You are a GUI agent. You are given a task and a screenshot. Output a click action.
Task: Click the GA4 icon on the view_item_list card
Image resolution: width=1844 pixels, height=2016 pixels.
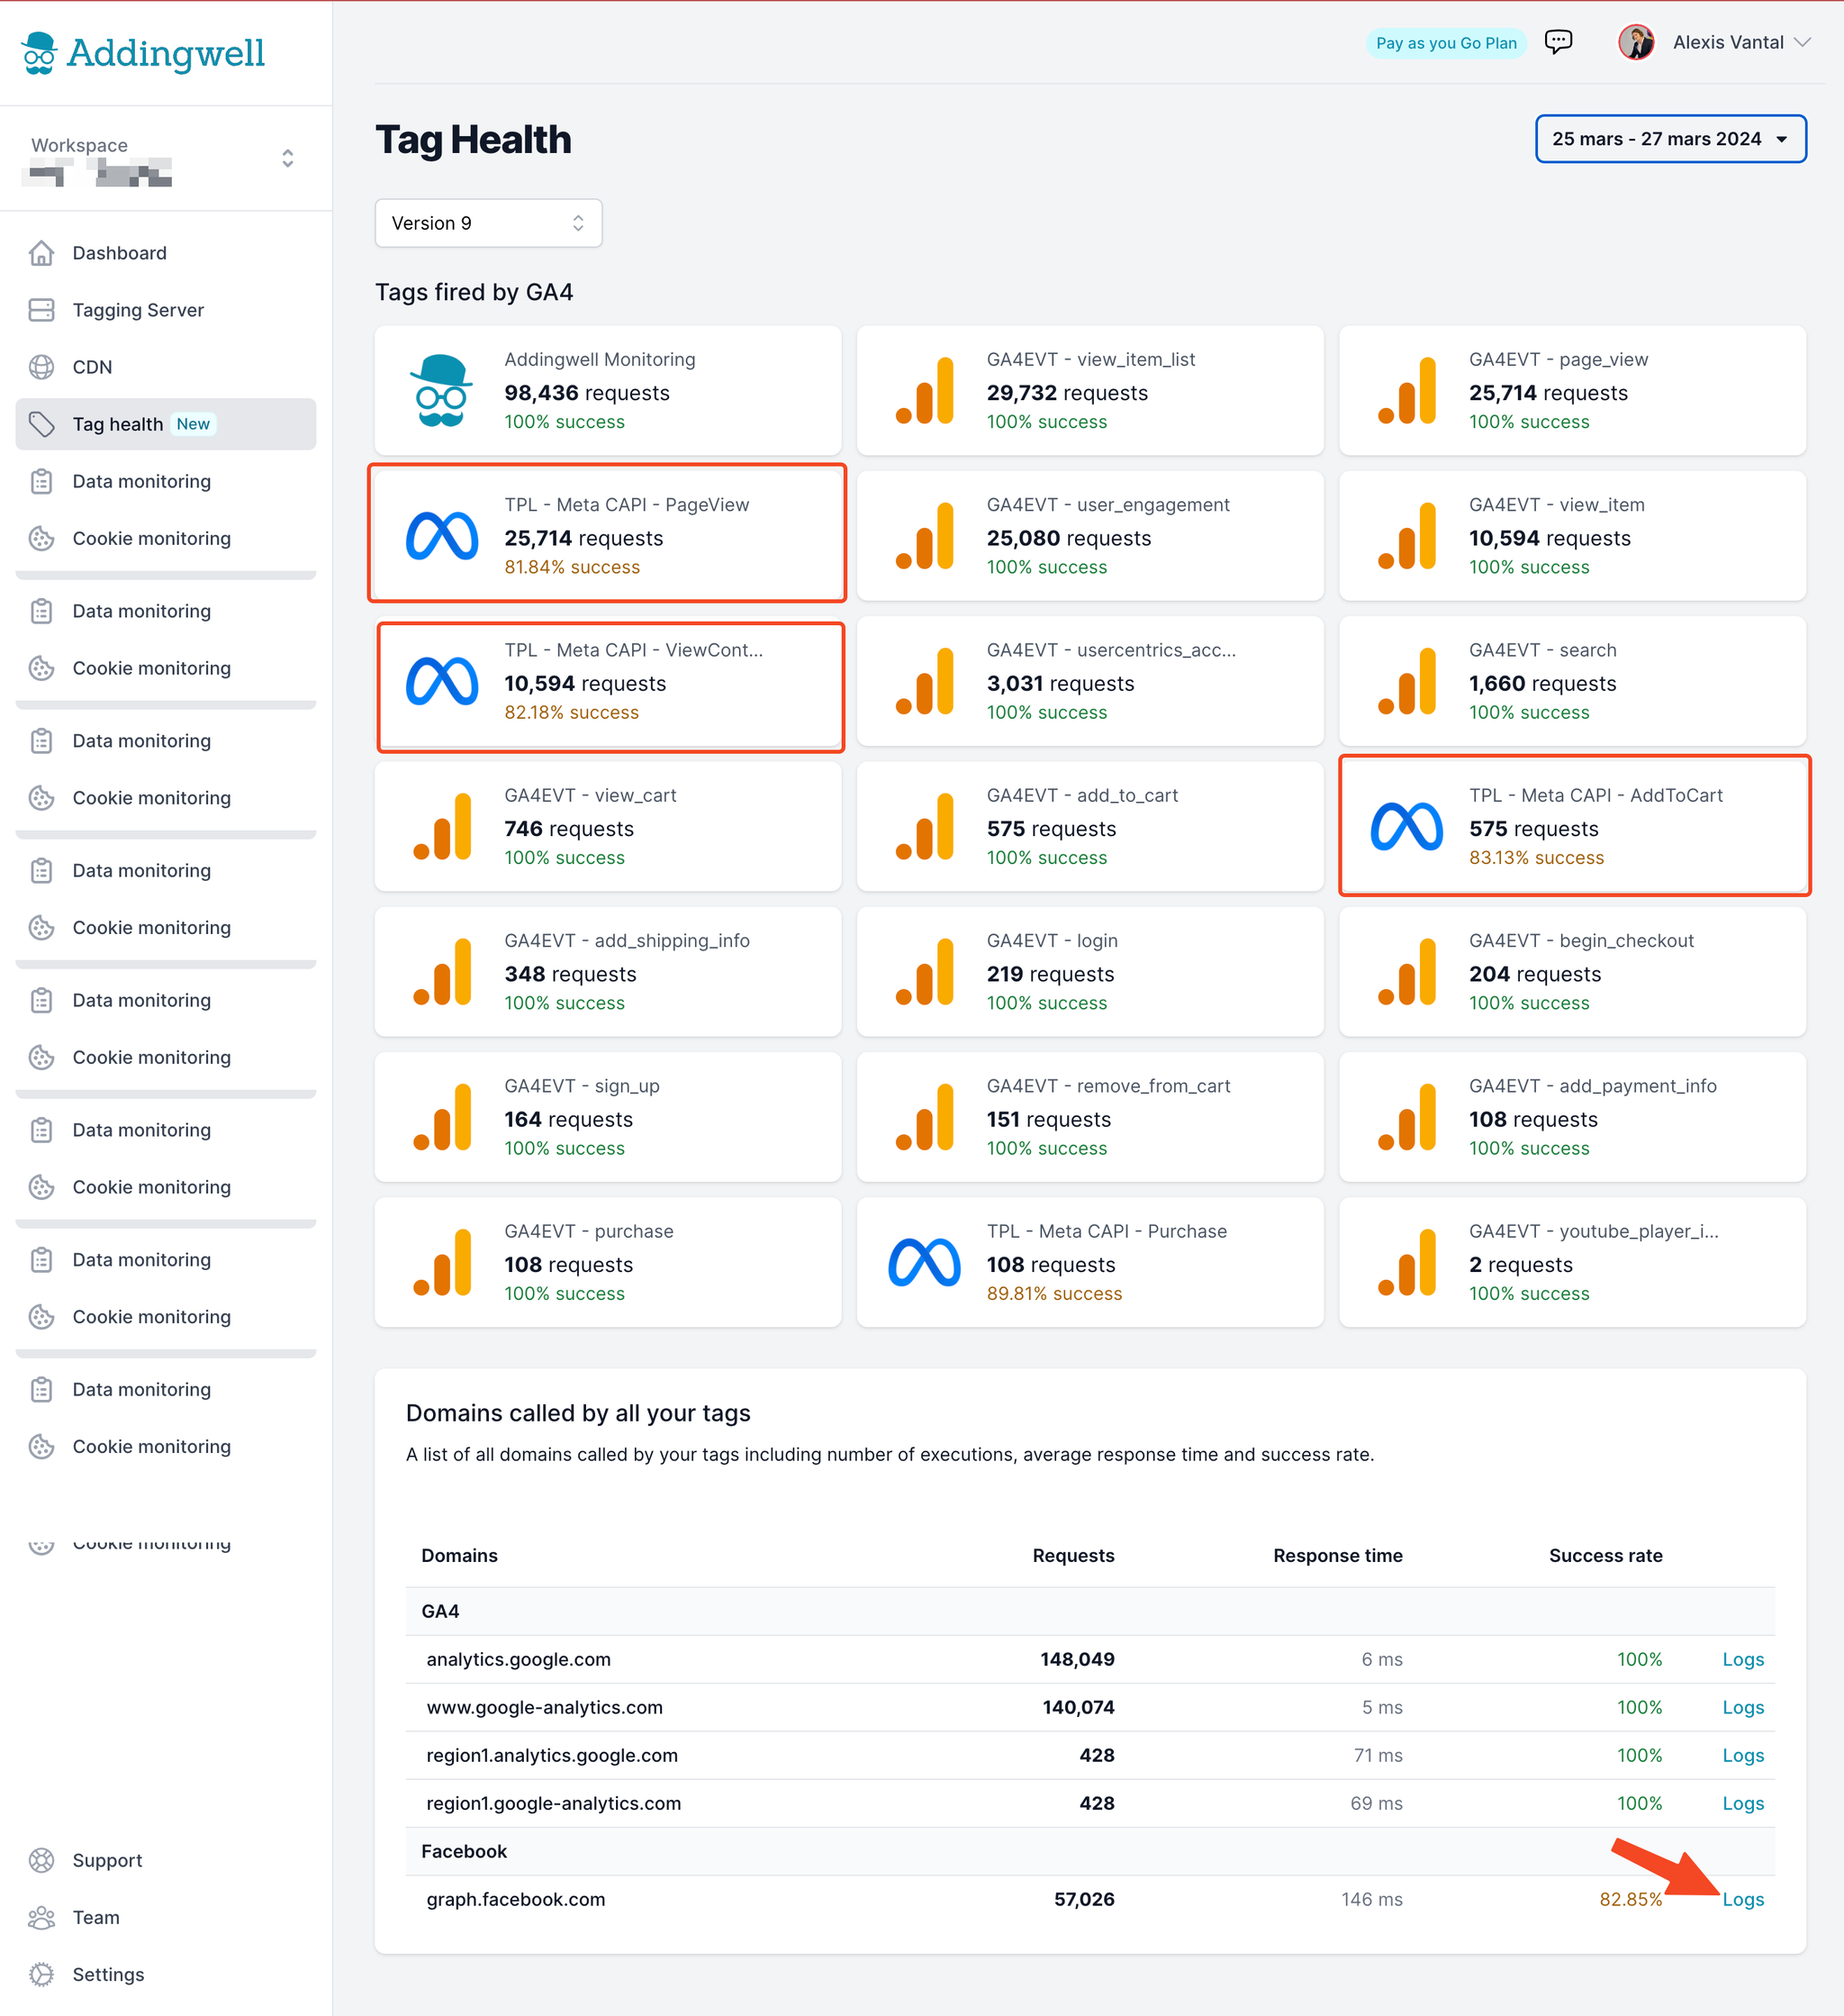pyautogui.click(x=925, y=391)
